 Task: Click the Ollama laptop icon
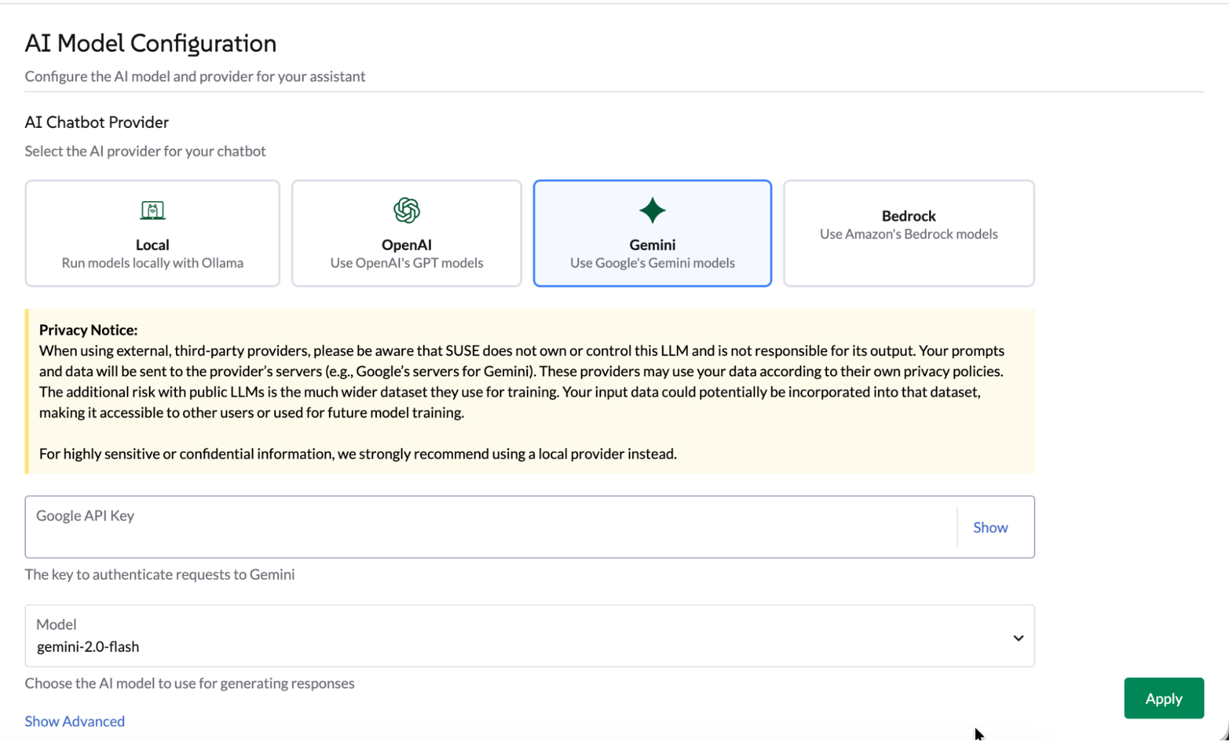(x=152, y=210)
